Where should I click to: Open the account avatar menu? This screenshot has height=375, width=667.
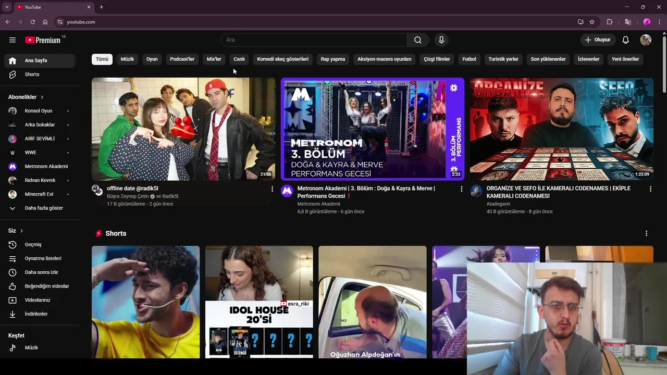(646, 40)
